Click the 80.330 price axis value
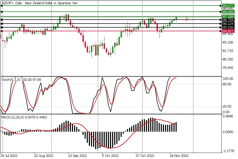Image resolution: width=238 pixels, height=159 pixels. [228, 59]
